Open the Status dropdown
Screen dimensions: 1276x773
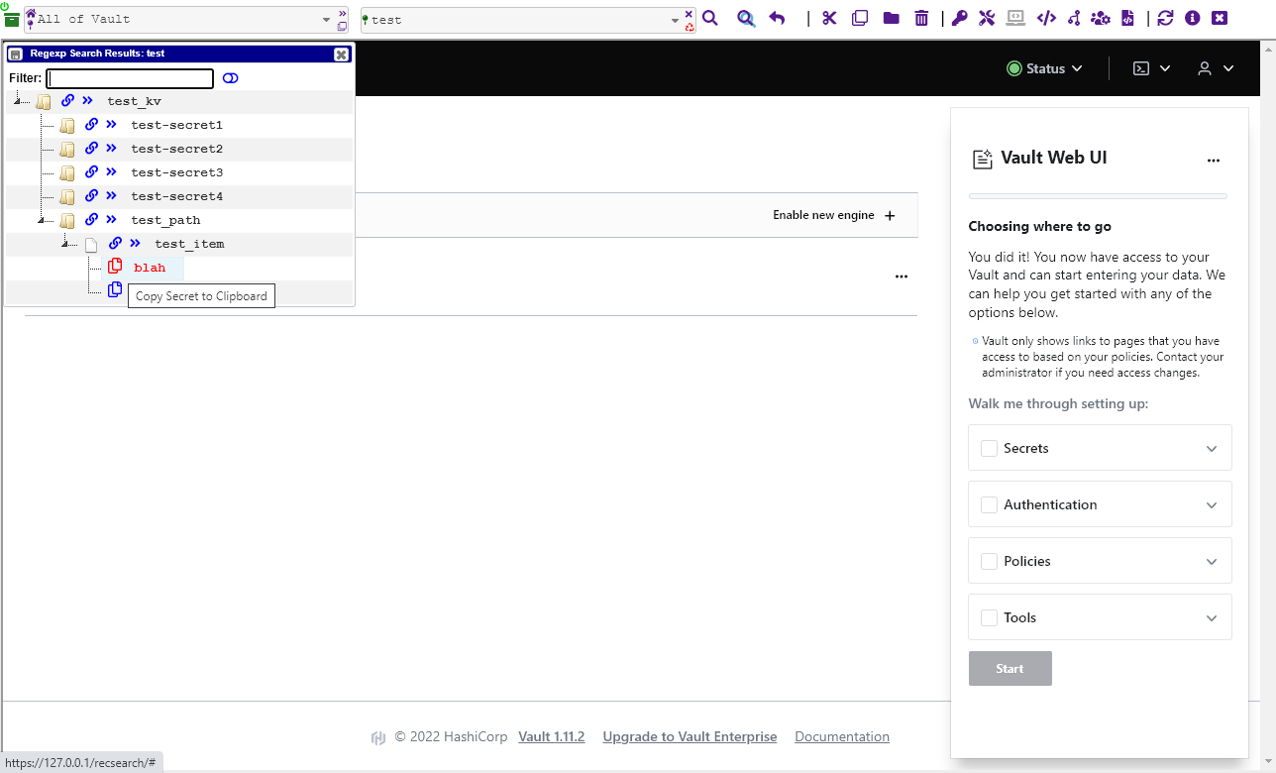[1044, 68]
